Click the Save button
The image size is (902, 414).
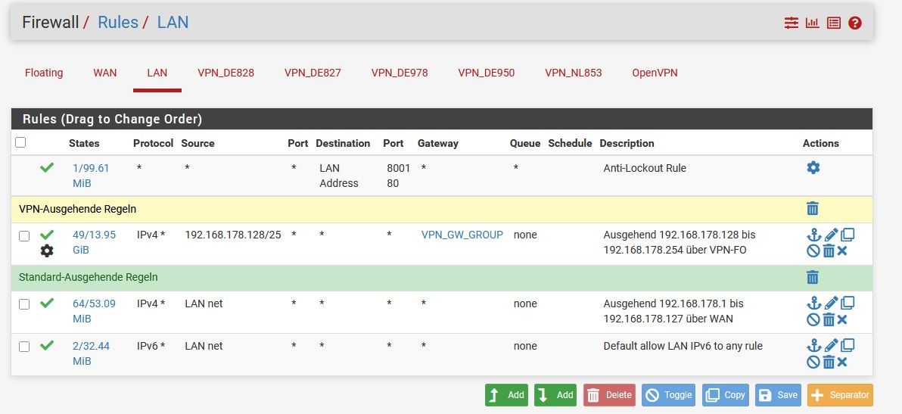778,395
